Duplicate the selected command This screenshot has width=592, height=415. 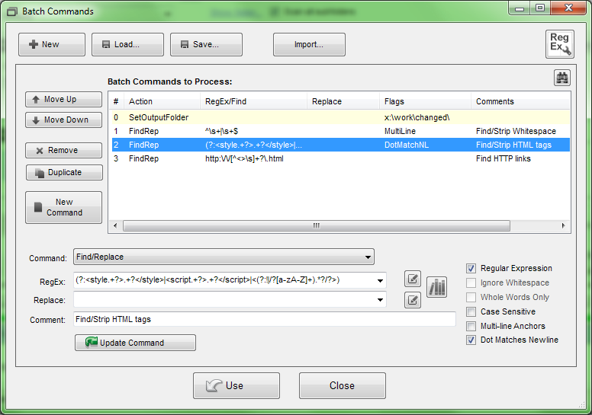coord(64,172)
